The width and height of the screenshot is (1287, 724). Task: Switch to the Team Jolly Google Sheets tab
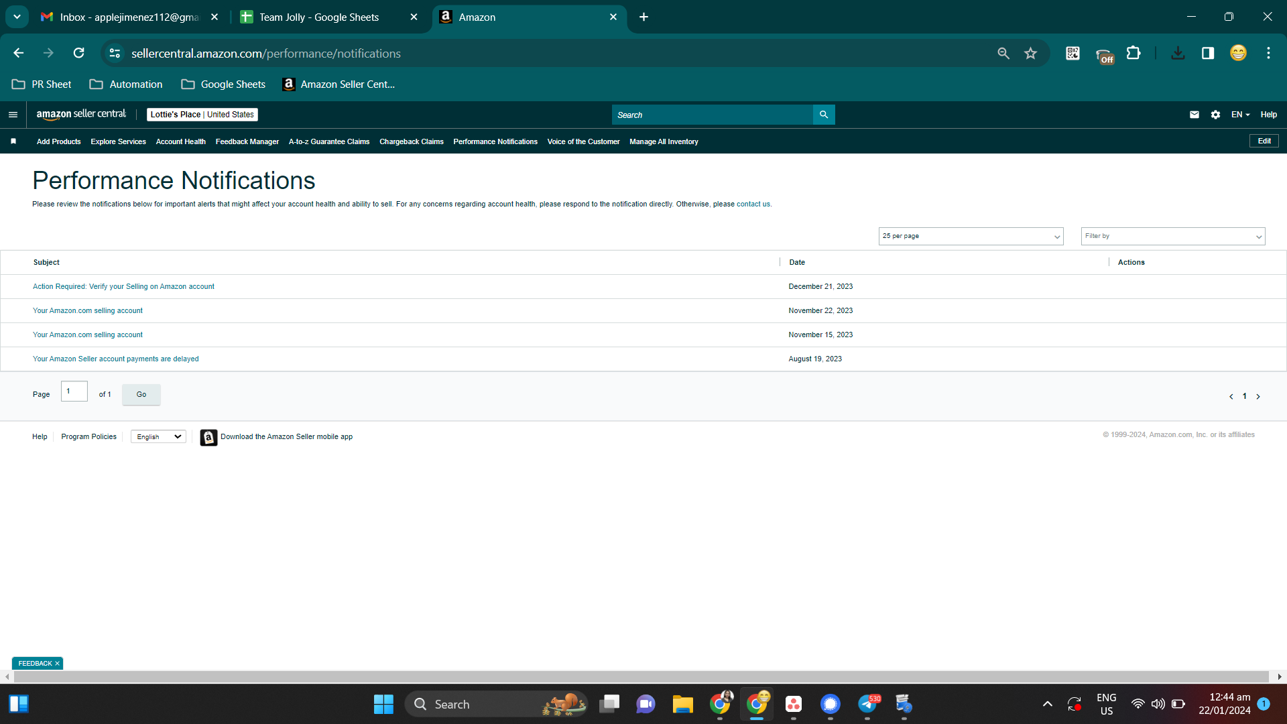(329, 17)
